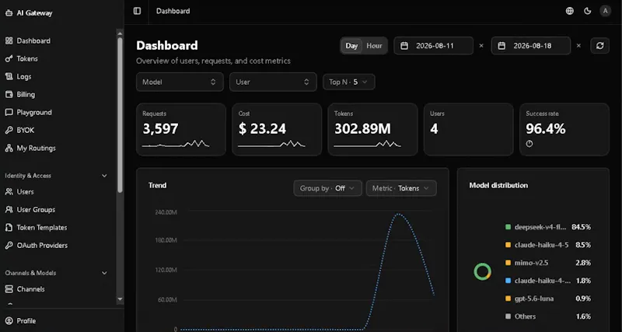
Task: Clear the 2026-08-11 start date
Action: [x=481, y=46]
